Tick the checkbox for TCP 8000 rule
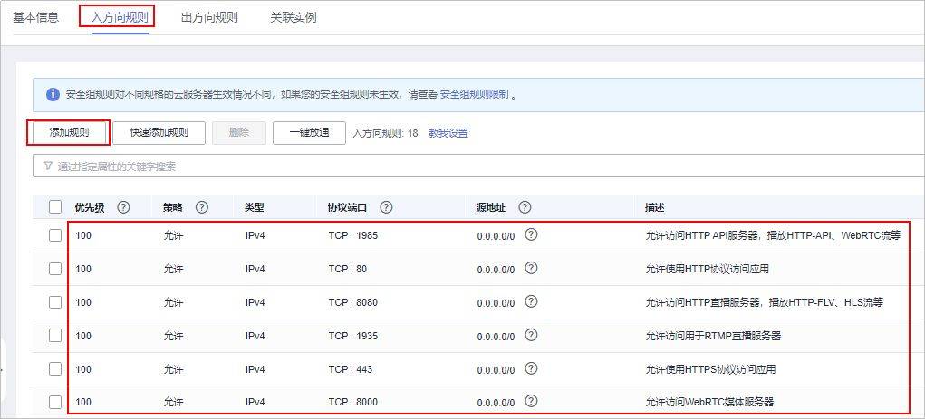Viewport: 925px width, 419px height. pos(55,402)
